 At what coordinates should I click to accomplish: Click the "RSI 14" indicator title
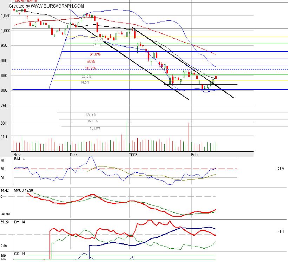pyautogui.click(x=19, y=159)
